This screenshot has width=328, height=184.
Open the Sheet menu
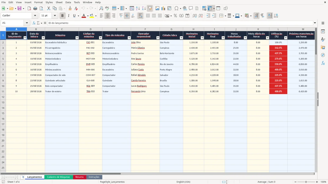tap(59, 2)
